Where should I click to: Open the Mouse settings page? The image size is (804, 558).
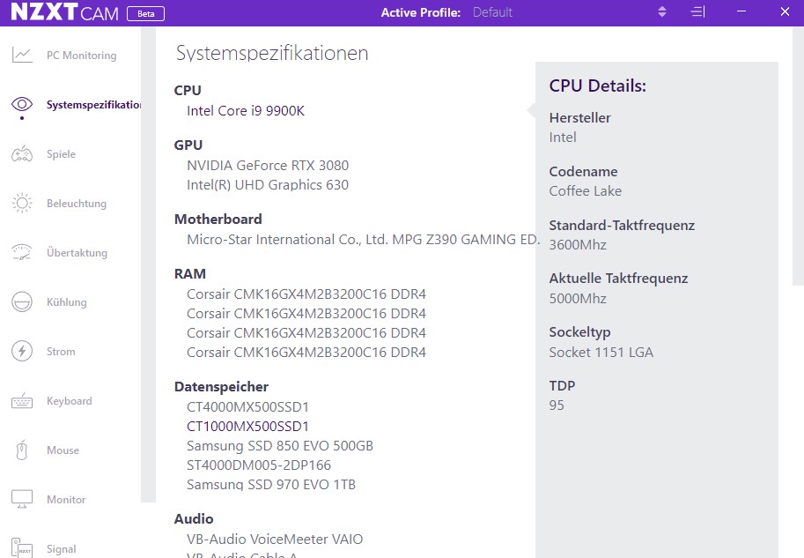61,450
